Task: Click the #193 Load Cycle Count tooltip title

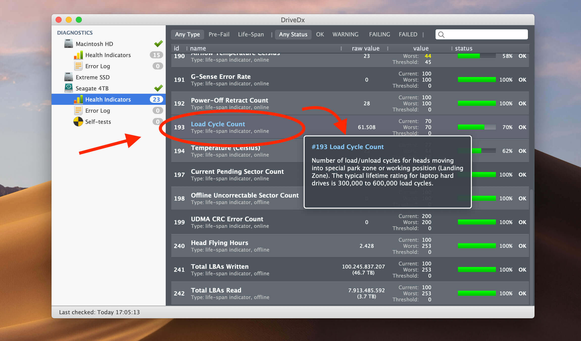Action: coord(347,147)
